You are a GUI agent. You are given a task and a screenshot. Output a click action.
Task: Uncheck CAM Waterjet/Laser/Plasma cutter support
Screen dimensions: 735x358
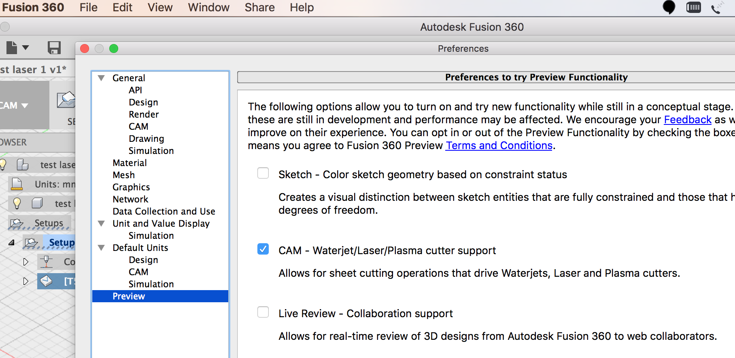click(x=263, y=249)
